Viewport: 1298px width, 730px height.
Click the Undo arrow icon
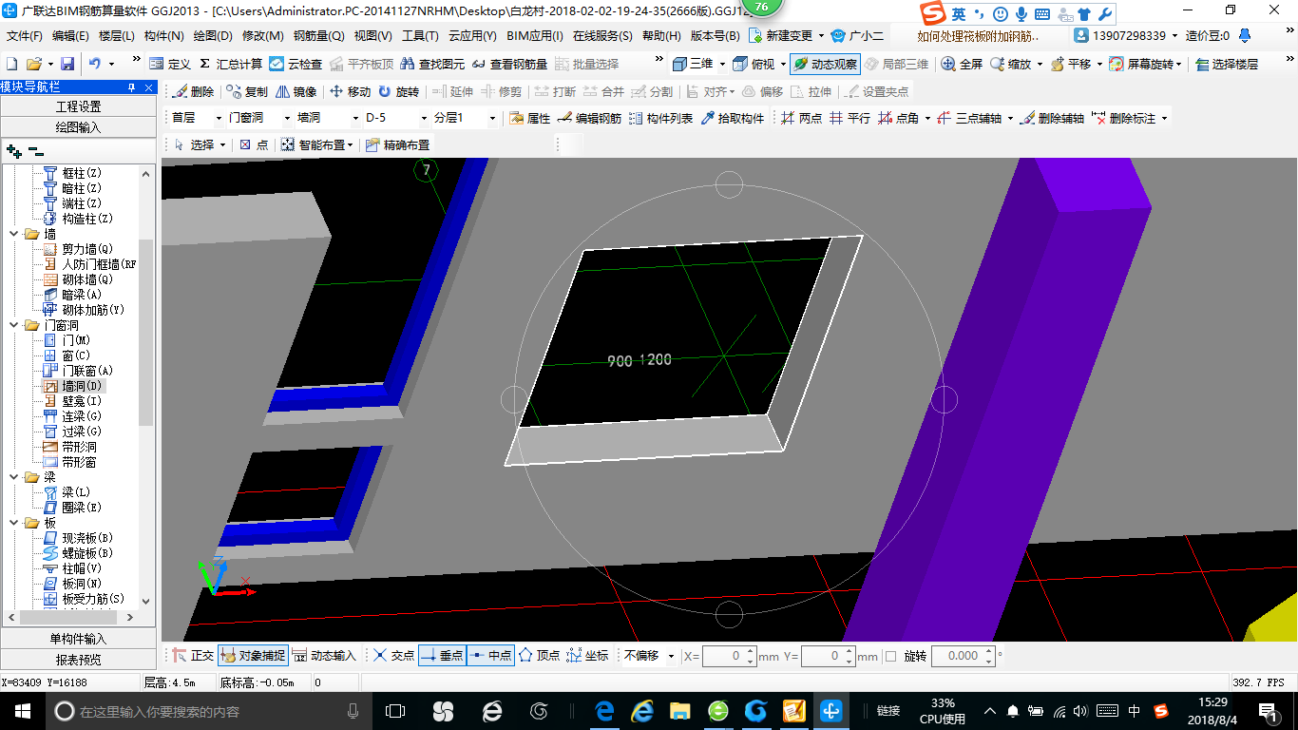(95, 64)
